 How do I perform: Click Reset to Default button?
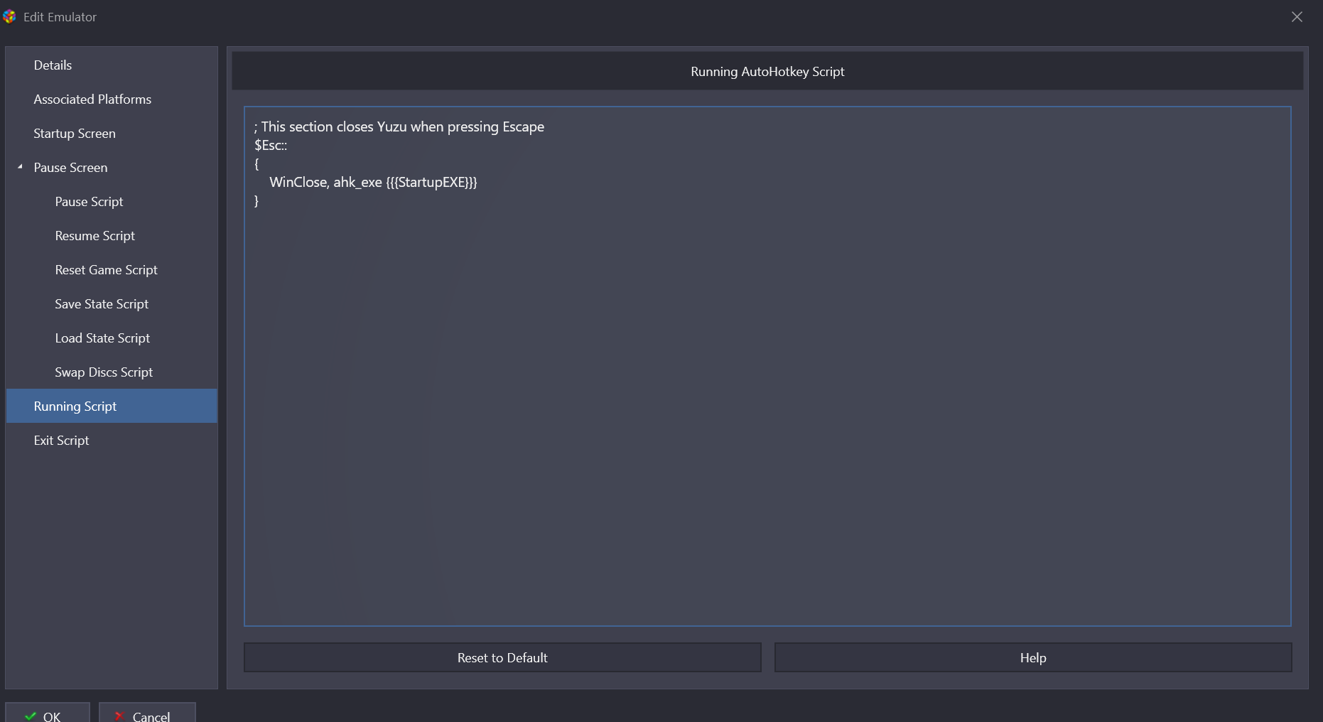pyautogui.click(x=502, y=657)
